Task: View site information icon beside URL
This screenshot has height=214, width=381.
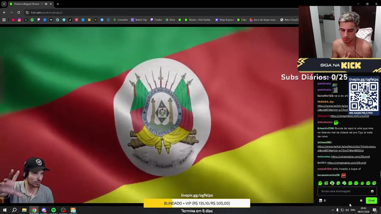Action: point(27,12)
